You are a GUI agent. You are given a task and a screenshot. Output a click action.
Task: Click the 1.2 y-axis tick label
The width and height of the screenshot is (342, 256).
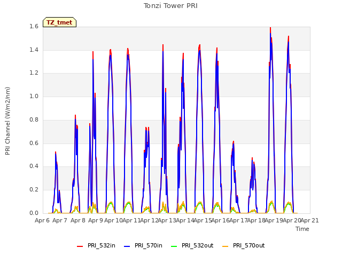point(34,73)
